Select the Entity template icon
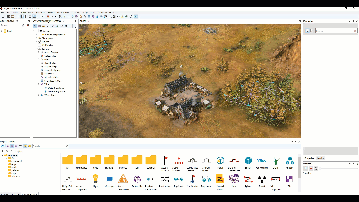Screen dimensions: 359x202 [248, 160]
